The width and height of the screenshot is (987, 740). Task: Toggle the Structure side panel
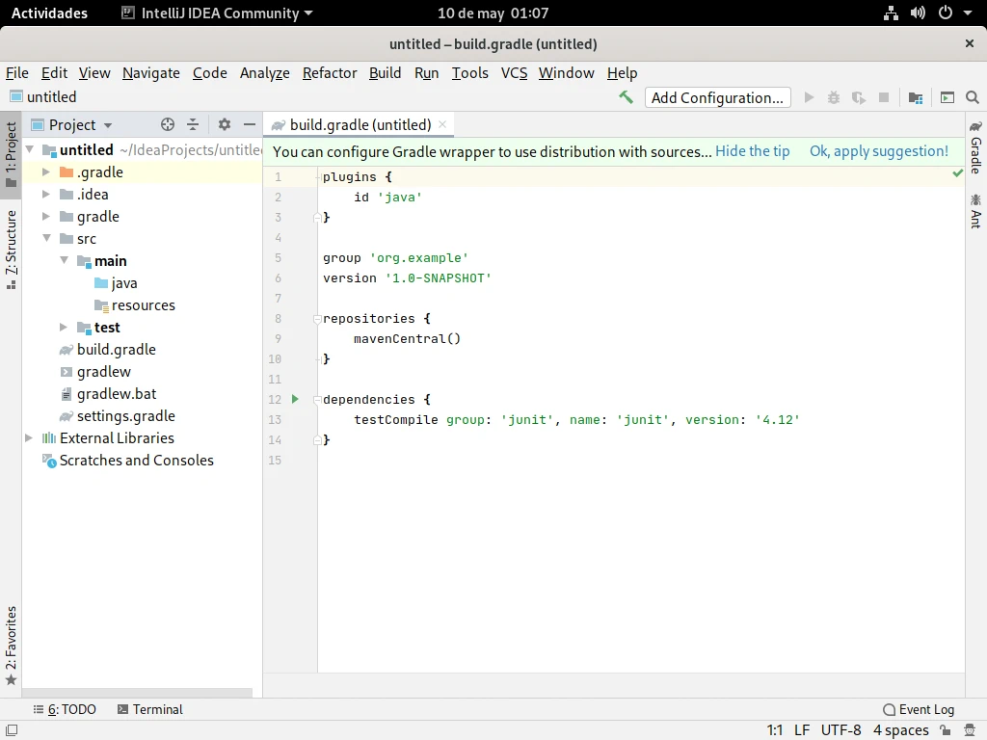pyautogui.click(x=11, y=249)
